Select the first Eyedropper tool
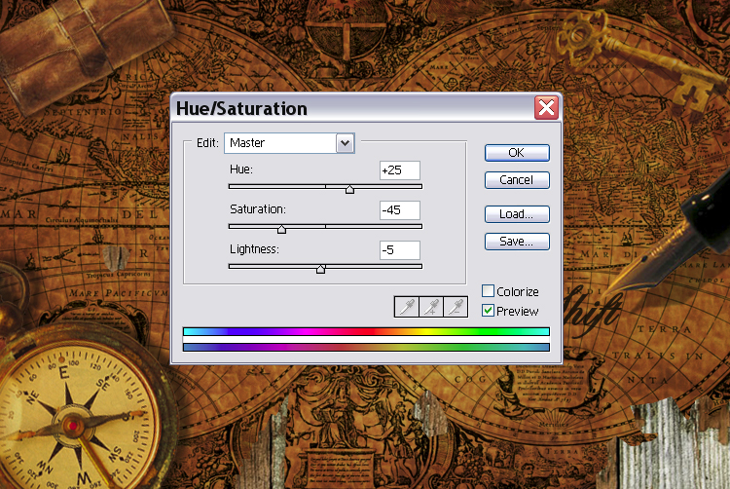This screenshot has height=489, width=730. point(406,307)
